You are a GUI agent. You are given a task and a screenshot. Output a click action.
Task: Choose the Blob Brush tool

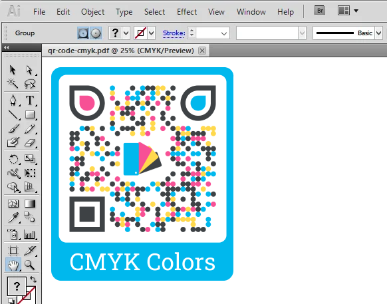click(x=13, y=142)
